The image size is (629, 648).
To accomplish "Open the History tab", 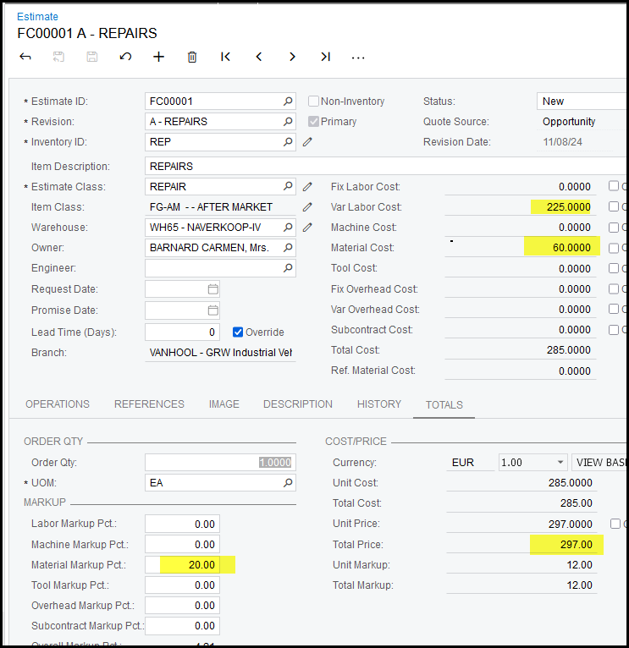I will point(379,404).
